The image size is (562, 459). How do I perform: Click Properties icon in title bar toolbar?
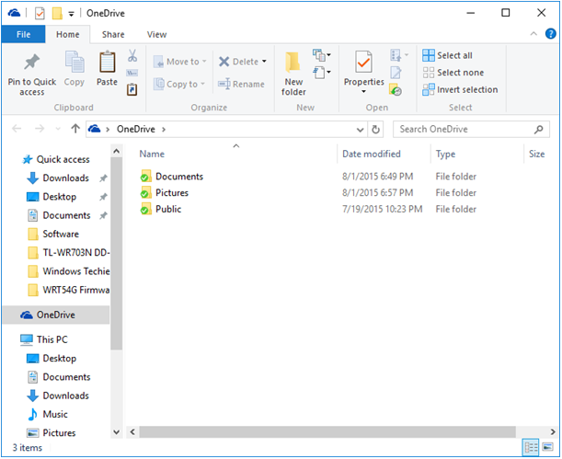[x=40, y=14]
